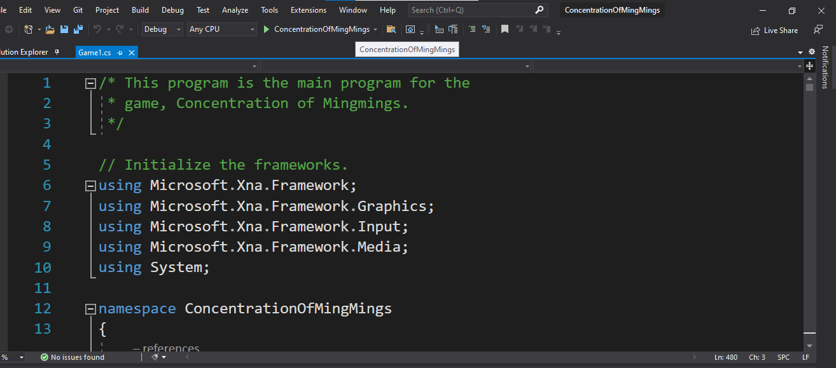Screen dimensions: 836x368
Task: Toggle word wrap indicator SPC in status bar
Action: coord(783,357)
